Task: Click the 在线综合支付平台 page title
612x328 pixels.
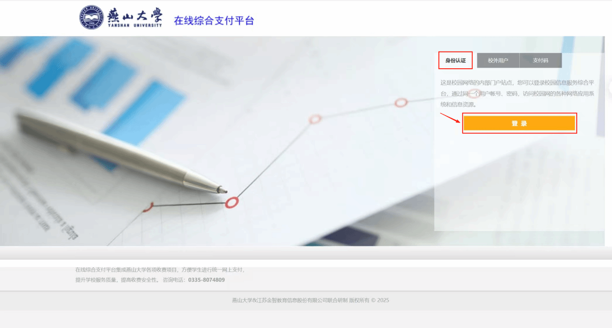Action: click(x=214, y=20)
